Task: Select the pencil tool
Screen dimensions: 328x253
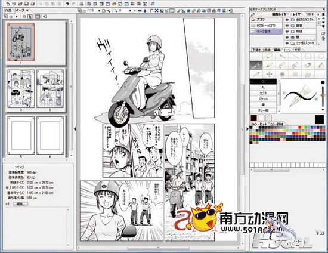Action: [x=269, y=66]
